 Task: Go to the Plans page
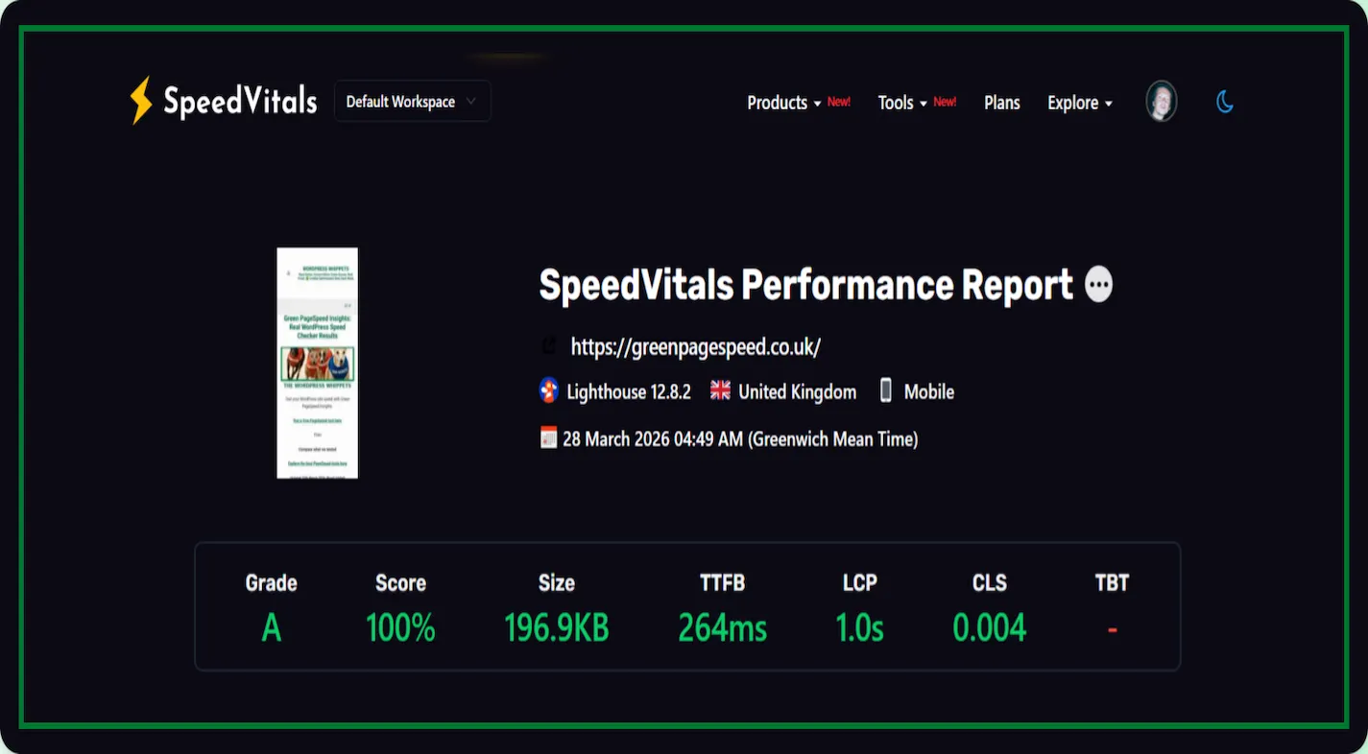pos(1001,103)
